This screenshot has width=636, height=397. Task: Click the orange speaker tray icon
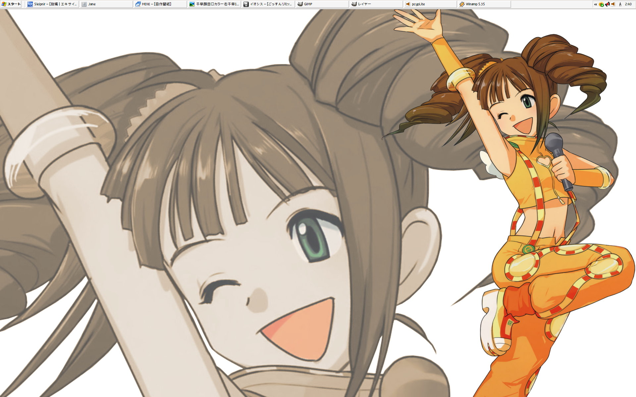(613, 4)
